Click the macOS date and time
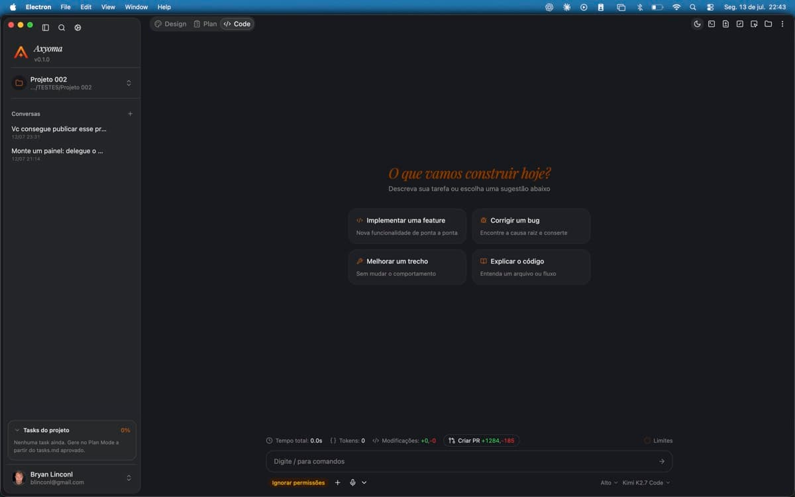The image size is (795, 497). click(x=755, y=7)
